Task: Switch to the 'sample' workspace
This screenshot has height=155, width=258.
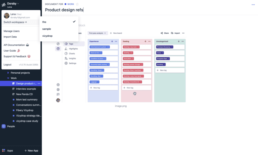Action: [x=47, y=29]
